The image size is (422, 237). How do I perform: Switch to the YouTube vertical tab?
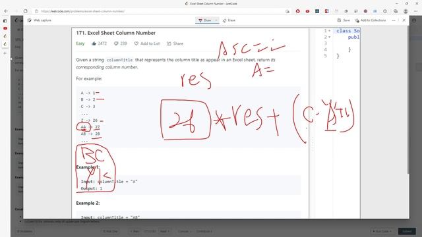tap(5, 28)
